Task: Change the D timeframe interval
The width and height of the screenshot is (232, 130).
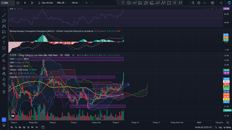Action: pyautogui.click(x=25, y=3)
